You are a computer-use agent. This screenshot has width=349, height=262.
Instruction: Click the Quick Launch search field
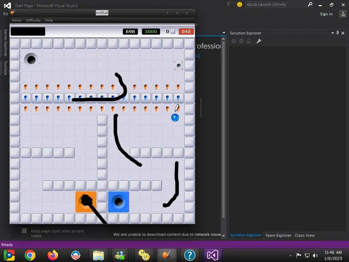point(276,4)
